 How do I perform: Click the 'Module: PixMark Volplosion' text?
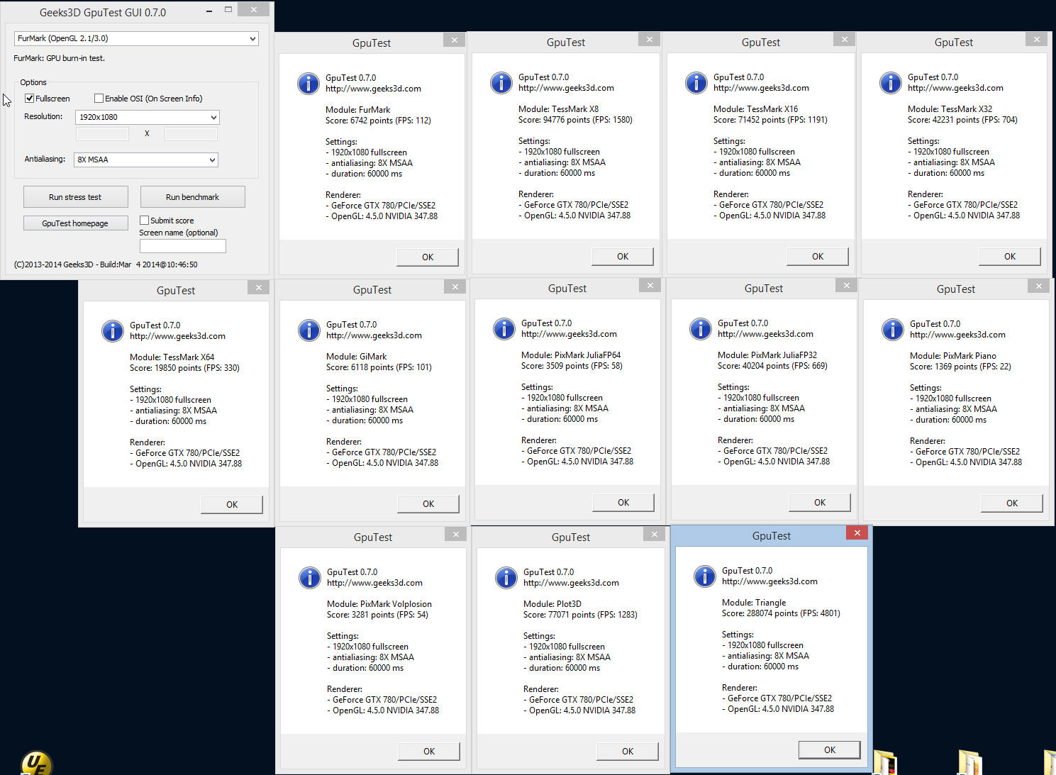pyautogui.click(x=379, y=604)
